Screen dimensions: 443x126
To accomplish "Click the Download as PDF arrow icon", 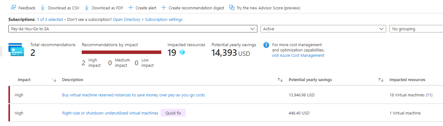I will (87, 7).
